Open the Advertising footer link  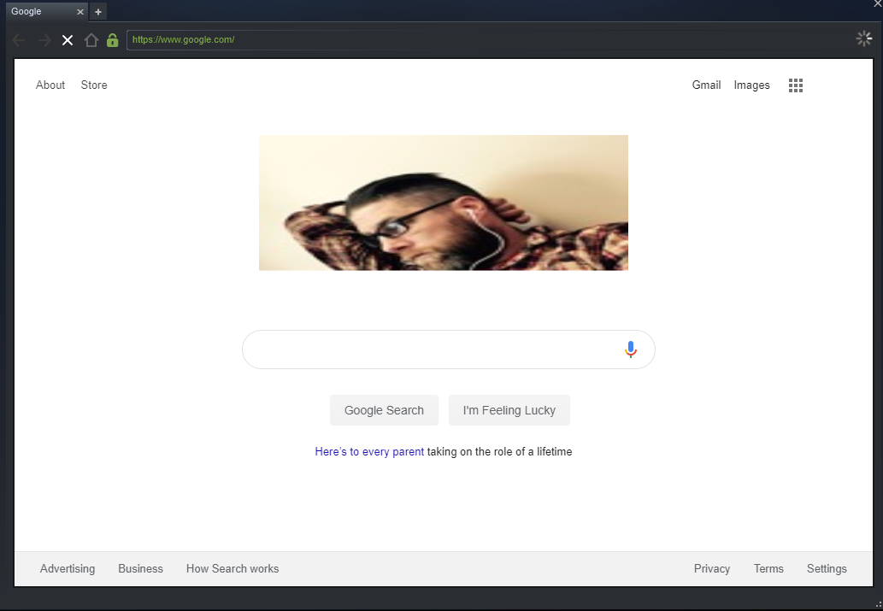pos(68,569)
